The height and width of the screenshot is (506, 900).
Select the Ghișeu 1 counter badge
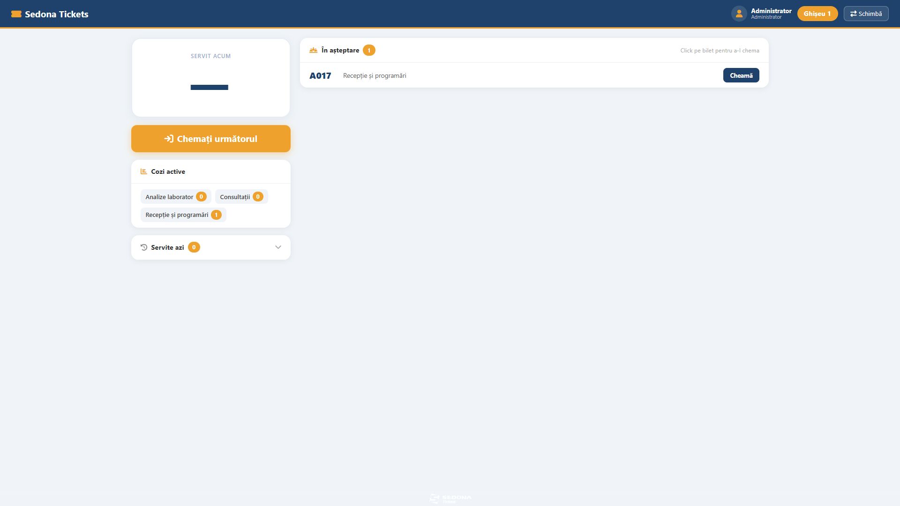tap(817, 14)
